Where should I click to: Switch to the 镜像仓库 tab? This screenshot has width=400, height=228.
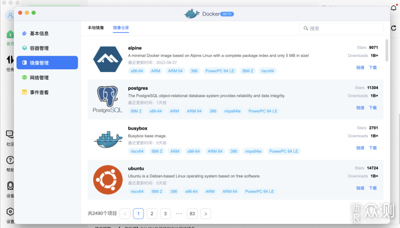click(x=121, y=28)
